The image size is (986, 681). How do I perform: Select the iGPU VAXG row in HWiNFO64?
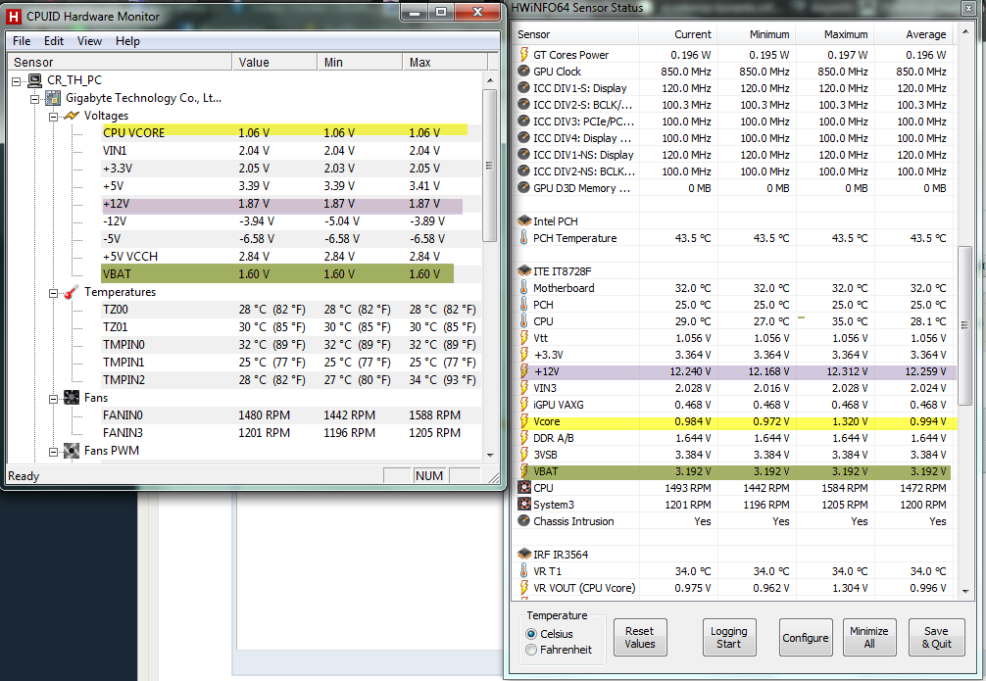(734, 405)
